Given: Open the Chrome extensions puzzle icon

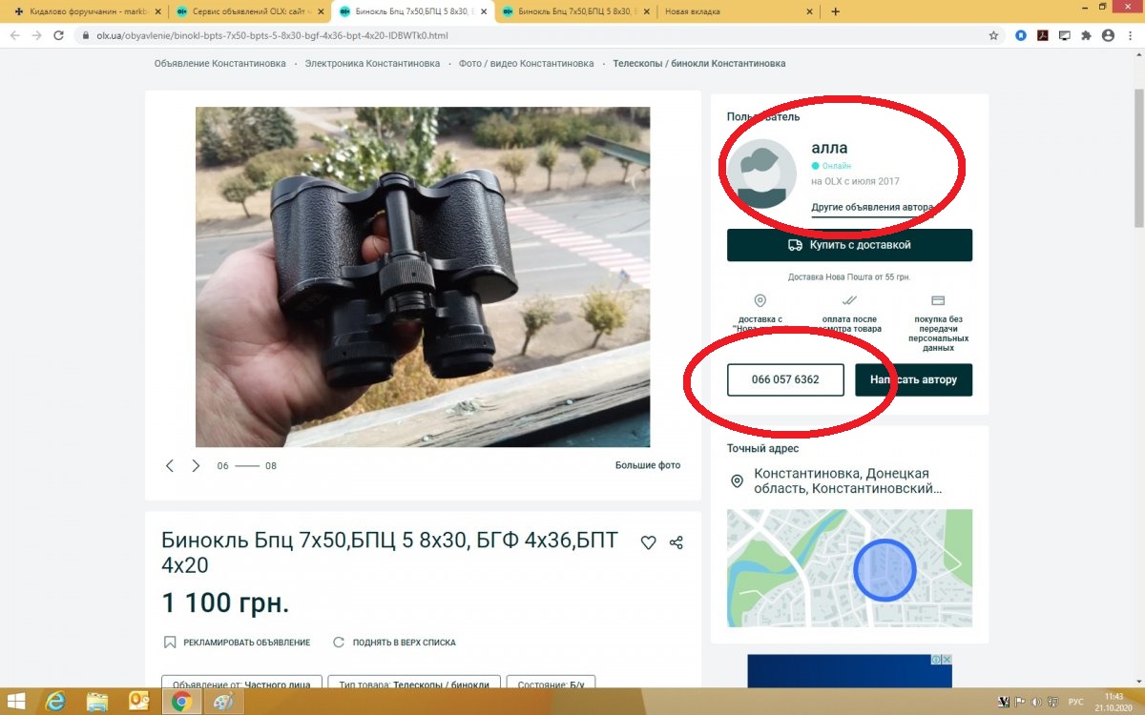Looking at the screenshot, I should point(1086,35).
